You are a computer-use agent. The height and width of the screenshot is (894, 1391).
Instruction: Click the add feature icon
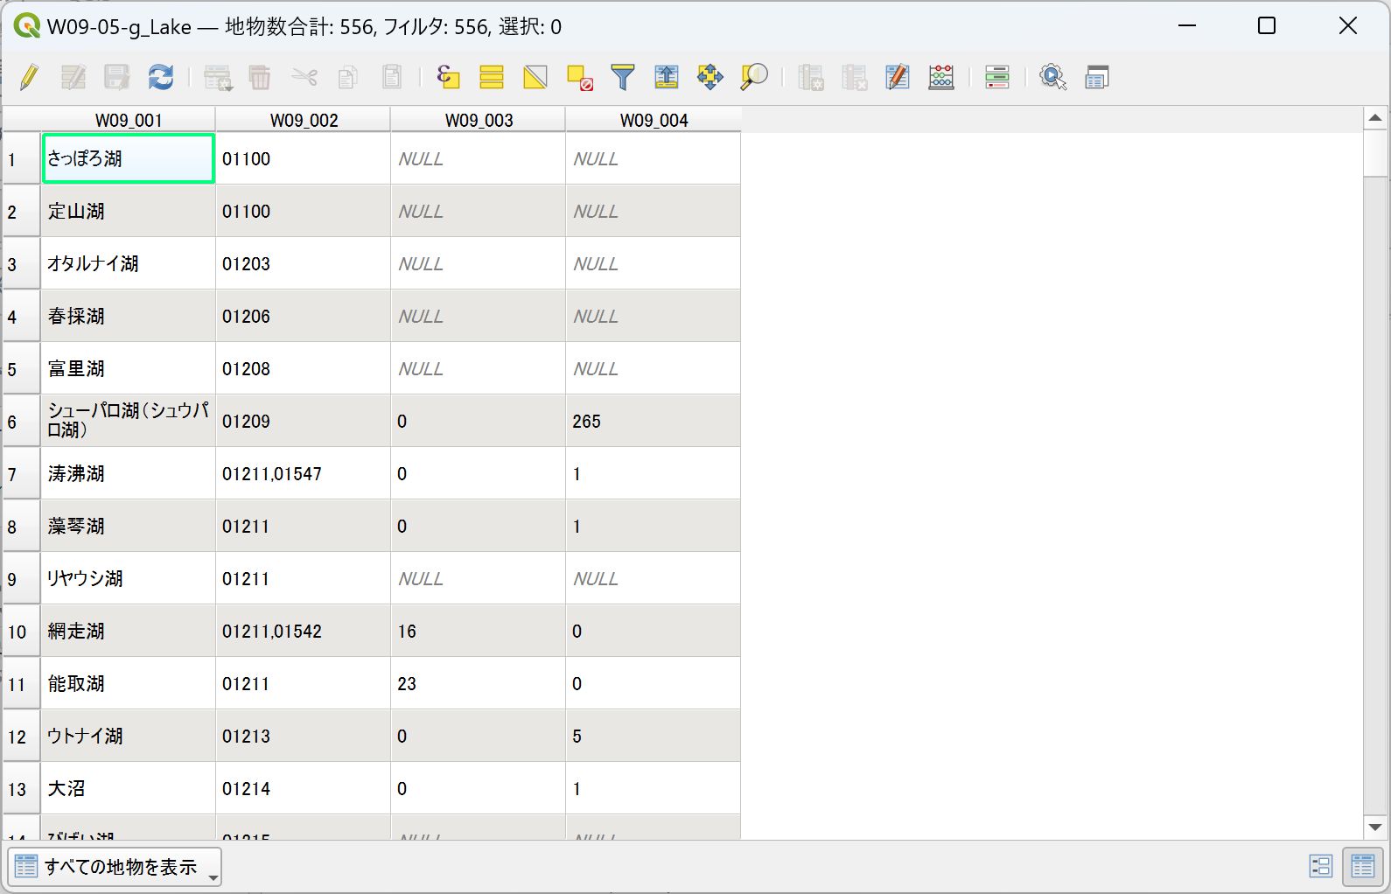coord(218,77)
